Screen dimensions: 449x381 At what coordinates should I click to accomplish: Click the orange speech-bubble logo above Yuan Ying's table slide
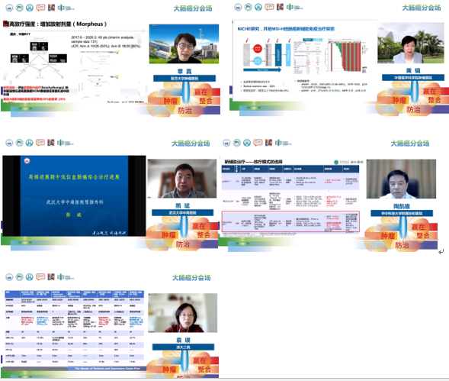pos(40,277)
